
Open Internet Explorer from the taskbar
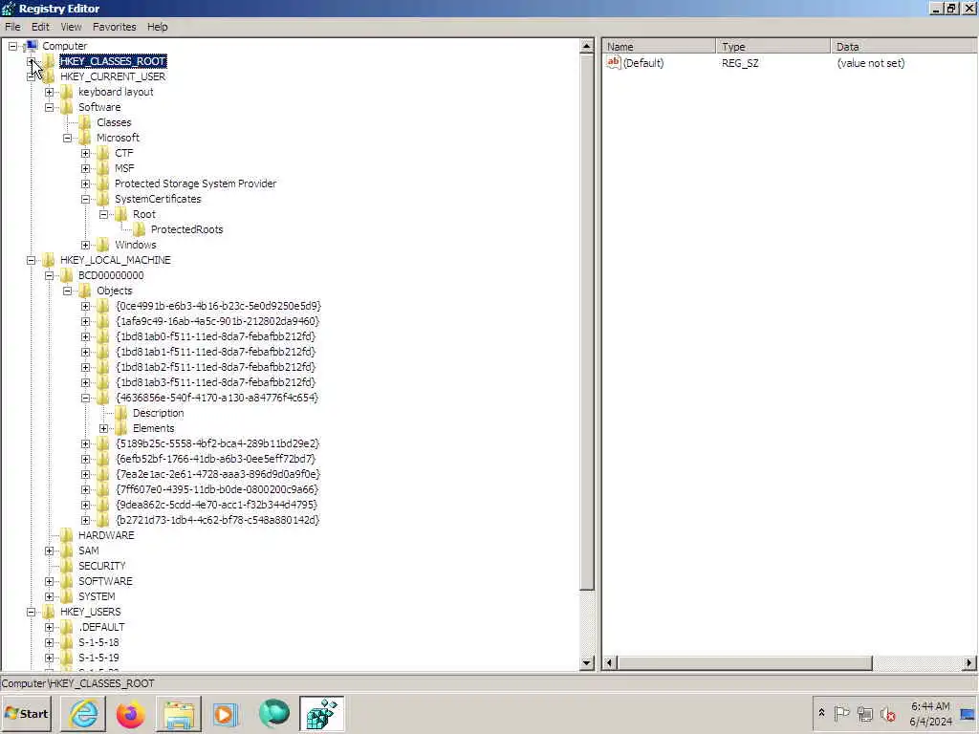pos(83,713)
